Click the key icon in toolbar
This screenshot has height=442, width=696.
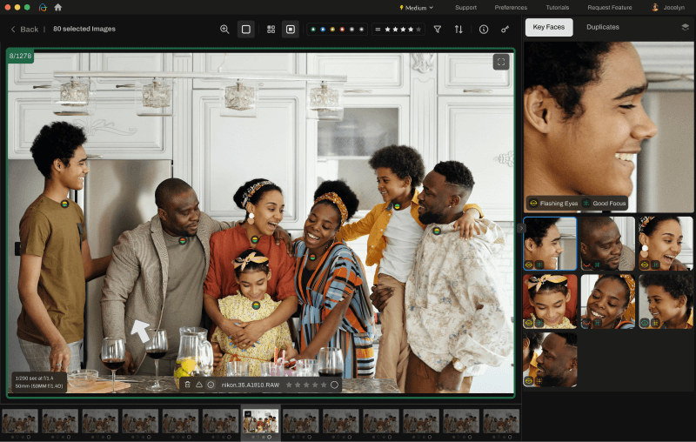pyautogui.click(x=505, y=29)
